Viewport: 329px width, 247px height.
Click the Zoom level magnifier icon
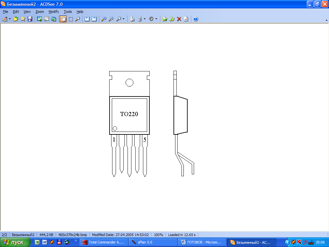[x=119, y=19]
